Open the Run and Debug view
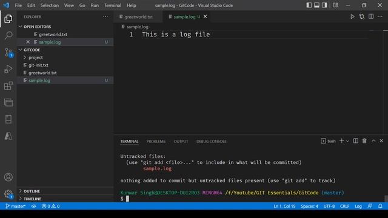 point(8,69)
